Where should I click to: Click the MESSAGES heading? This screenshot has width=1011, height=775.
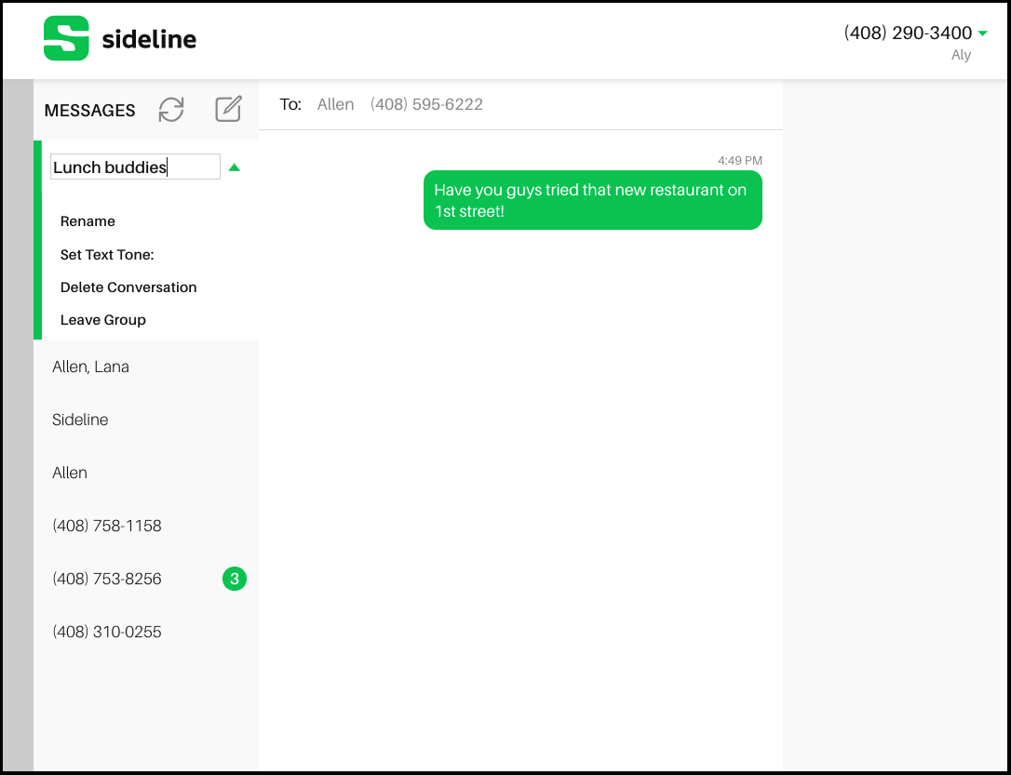tap(89, 110)
